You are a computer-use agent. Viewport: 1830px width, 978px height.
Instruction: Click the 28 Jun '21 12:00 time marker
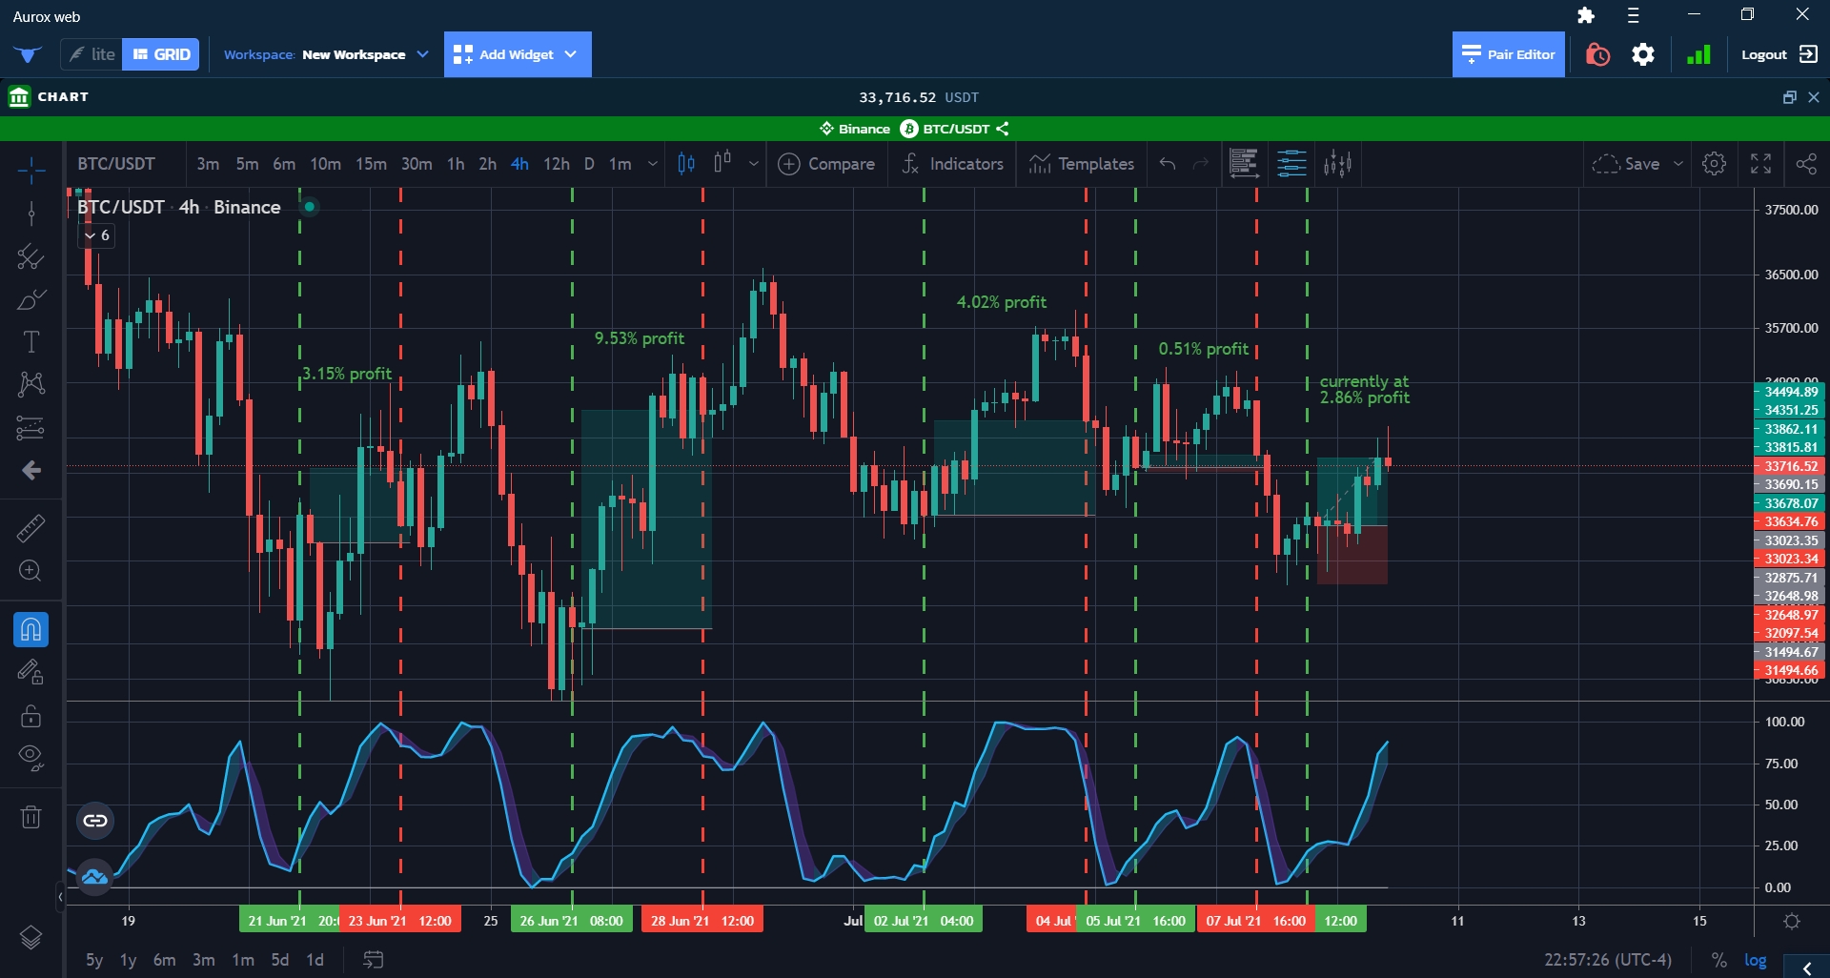[x=701, y=921]
